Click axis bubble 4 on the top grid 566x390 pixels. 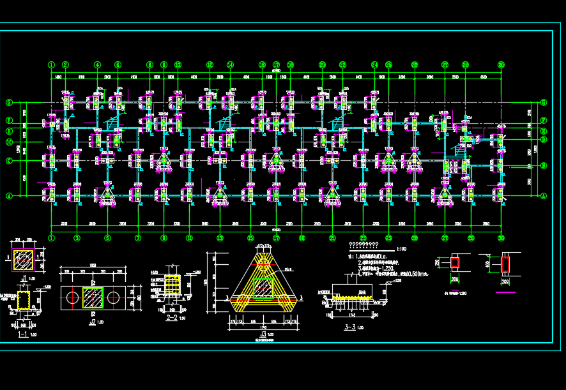click(x=98, y=65)
